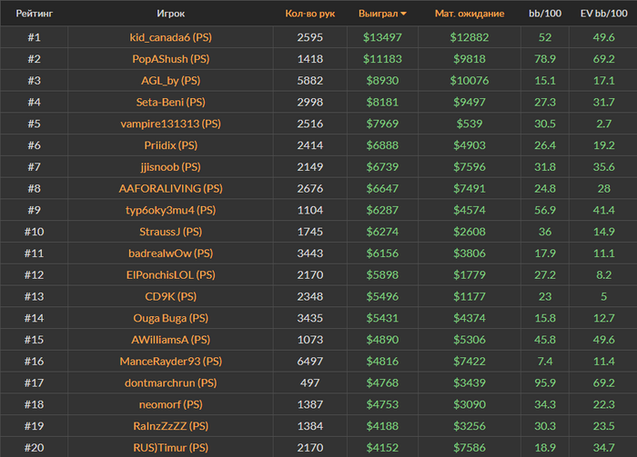The image size is (637, 457).
Task: Sort by the Выиграл column arrow
Action: tap(403, 15)
